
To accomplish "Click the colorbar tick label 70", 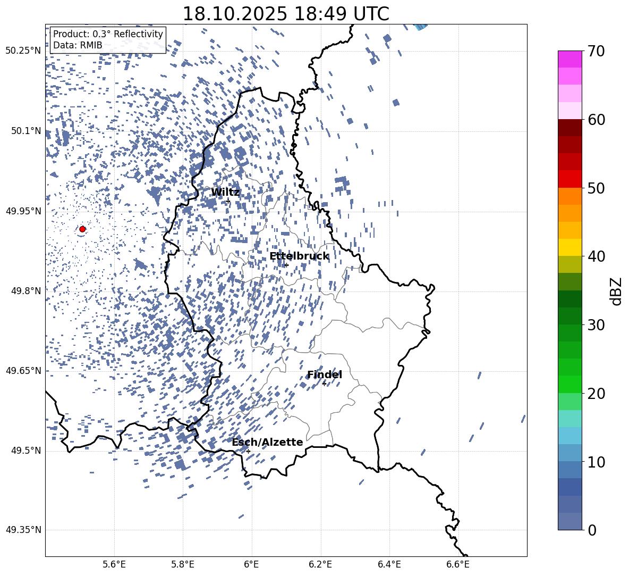I will tap(596, 52).
